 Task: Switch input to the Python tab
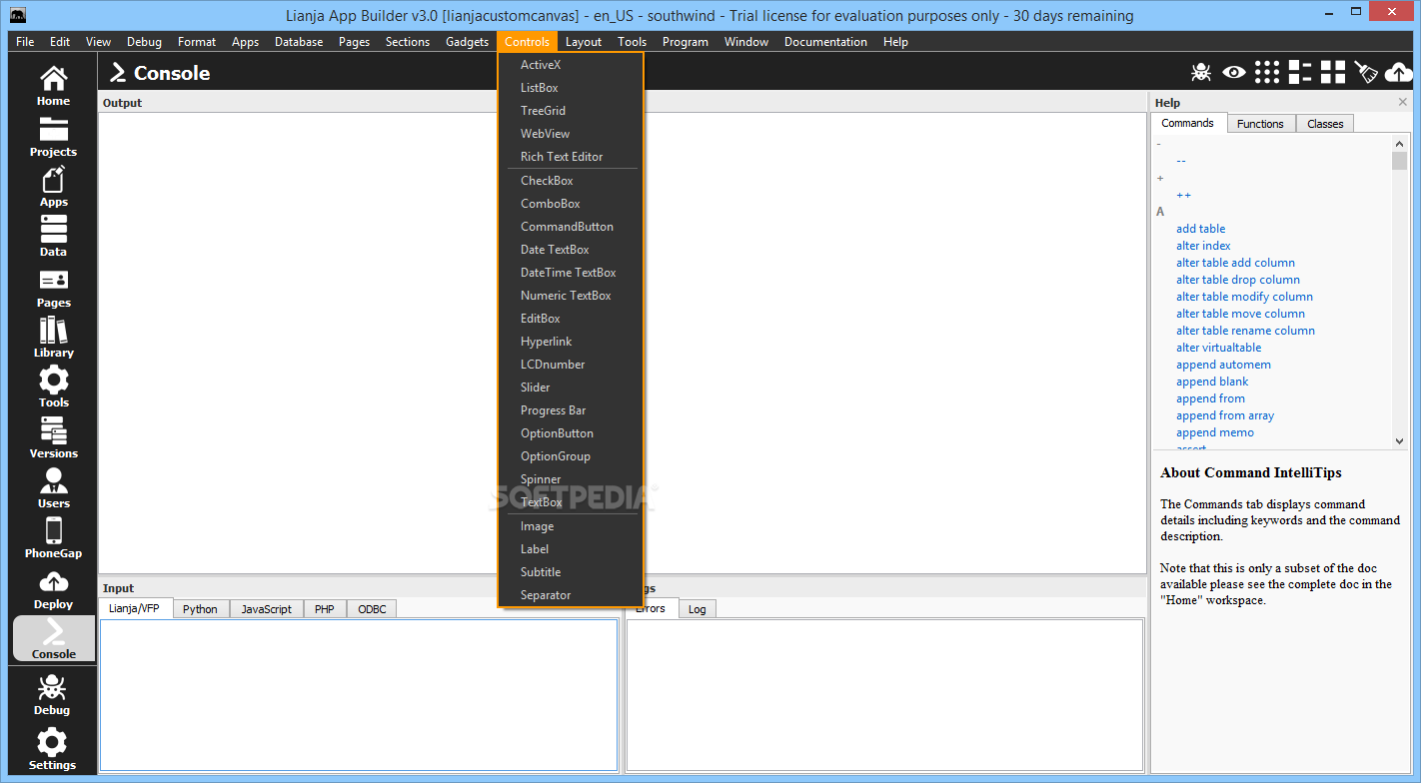(x=200, y=609)
